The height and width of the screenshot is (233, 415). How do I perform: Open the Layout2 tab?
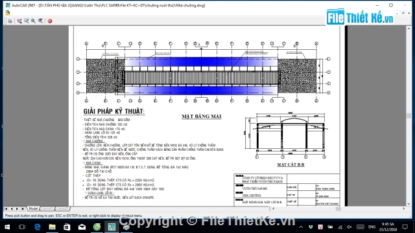62,208
